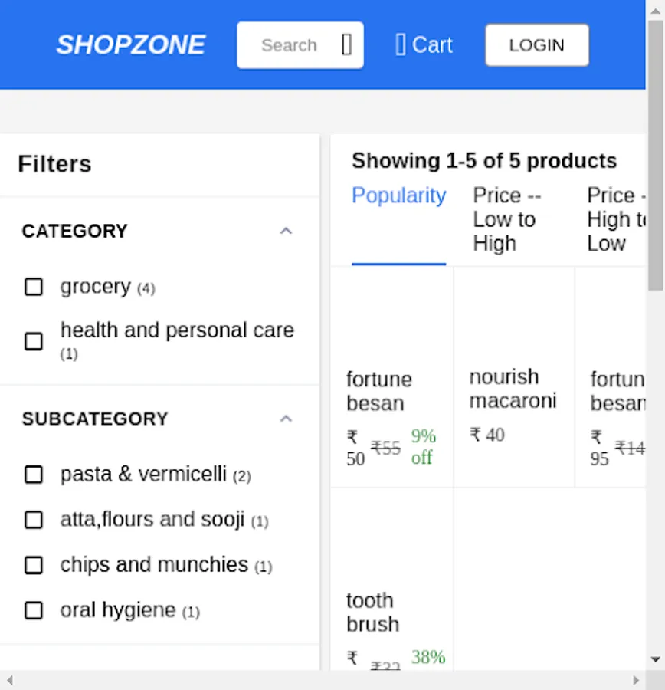Click the vertical scrollbar thumb

[655, 153]
